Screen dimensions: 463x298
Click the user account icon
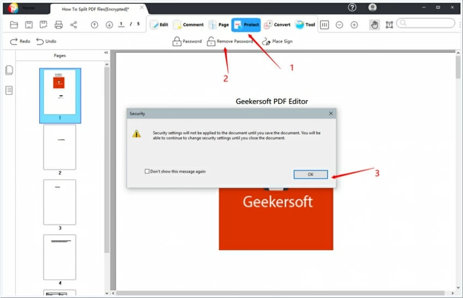click(373, 7)
